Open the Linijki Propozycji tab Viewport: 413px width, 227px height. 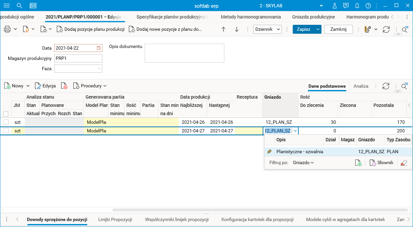pyautogui.click(x=115, y=219)
